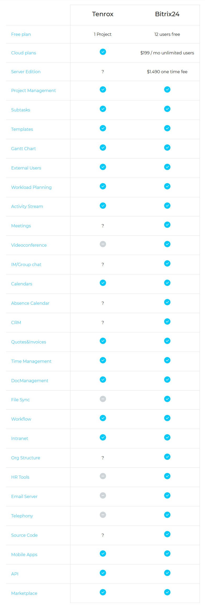Click grey minus icon in File Sync row
The image size is (205, 610).
point(103,399)
